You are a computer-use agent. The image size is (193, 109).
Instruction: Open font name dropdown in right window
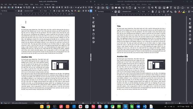tap(139, 12)
